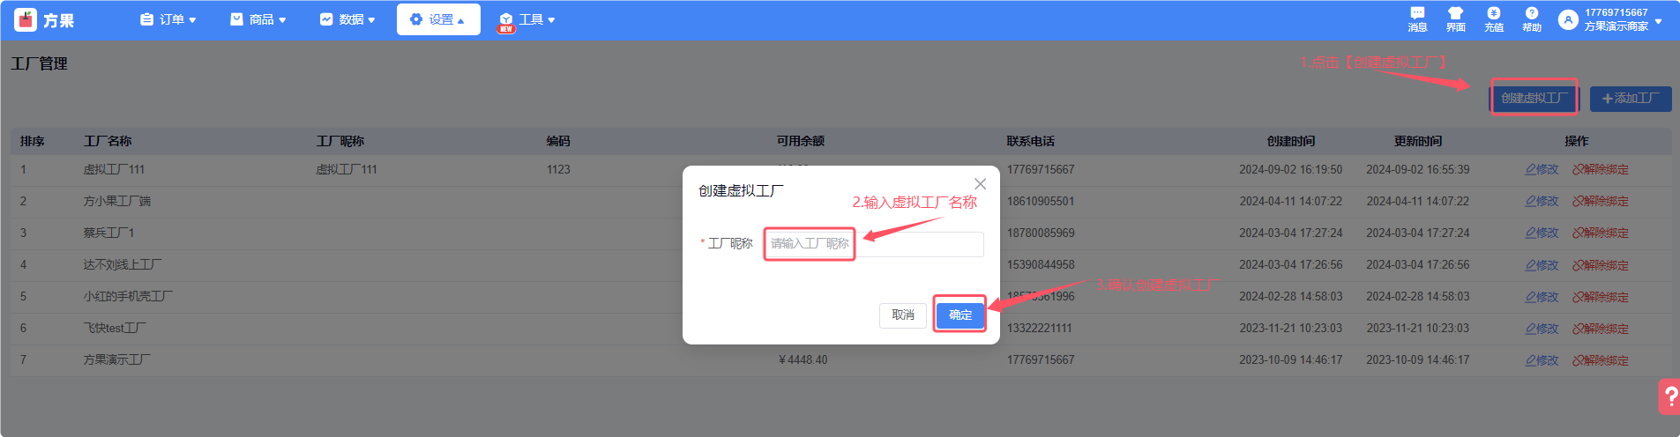
Task: Click 解除绑定 for 方小果工厂端 row
Action: pyautogui.click(x=1601, y=201)
